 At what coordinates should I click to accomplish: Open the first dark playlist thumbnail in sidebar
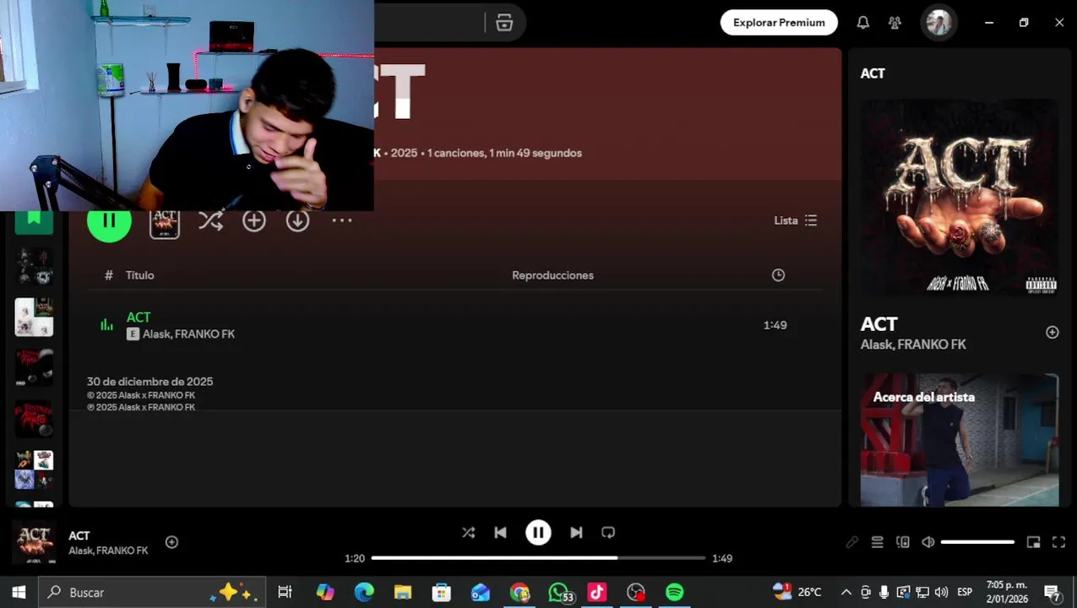pos(34,267)
